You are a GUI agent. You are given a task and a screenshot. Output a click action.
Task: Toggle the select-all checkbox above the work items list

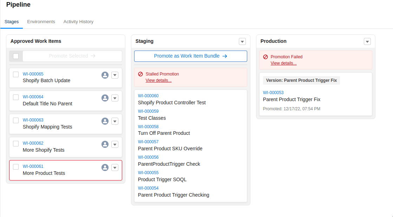pos(15,56)
